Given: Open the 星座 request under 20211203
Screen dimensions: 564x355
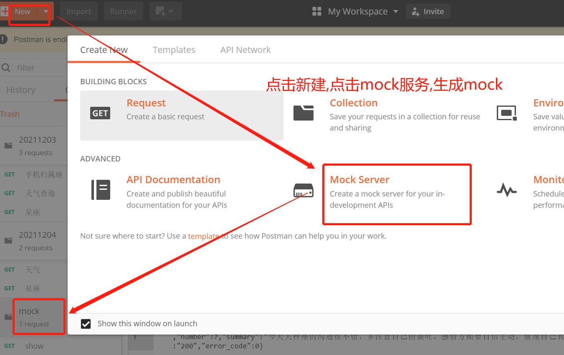Looking at the screenshot, I should (x=33, y=212).
